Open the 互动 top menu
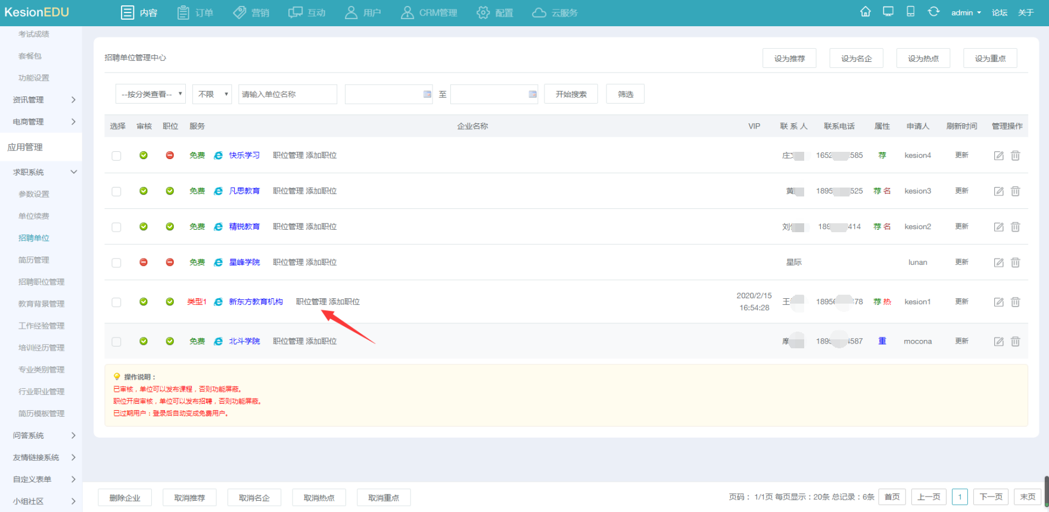Screen dimensions: 1049x512 307,13
